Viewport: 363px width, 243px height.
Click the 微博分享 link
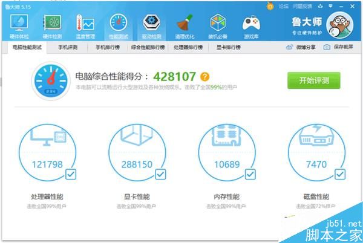click(x=306, y=47)
